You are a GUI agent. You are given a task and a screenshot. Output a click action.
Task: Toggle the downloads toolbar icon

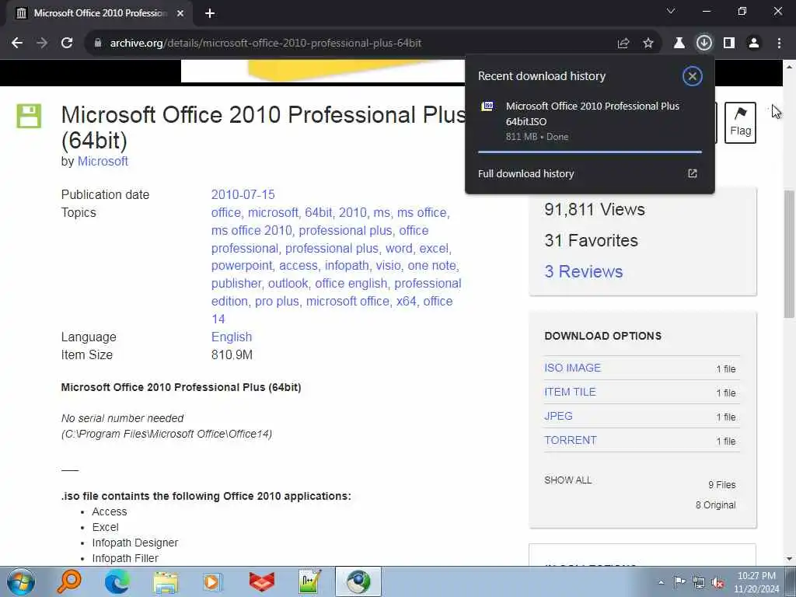tap(704, 44)
